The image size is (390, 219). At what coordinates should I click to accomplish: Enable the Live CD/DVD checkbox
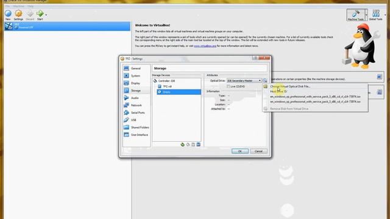[228, 86]
